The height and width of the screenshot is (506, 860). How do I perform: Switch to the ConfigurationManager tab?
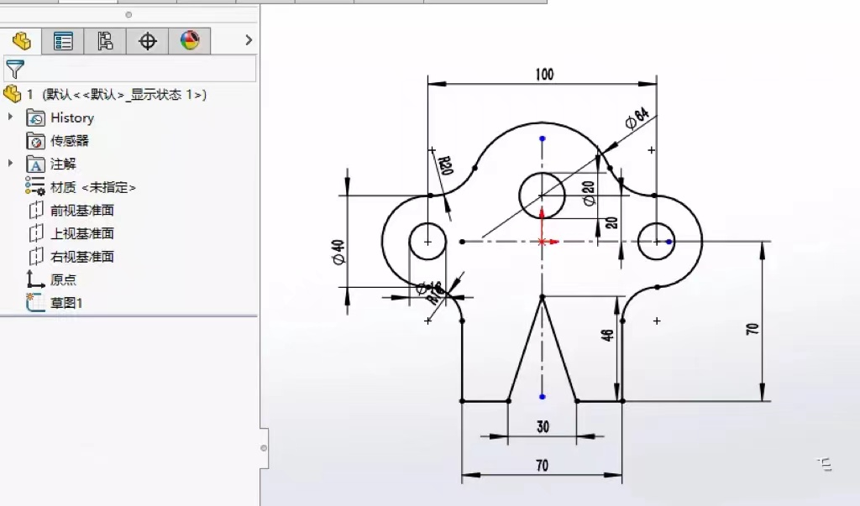[105, 40]
